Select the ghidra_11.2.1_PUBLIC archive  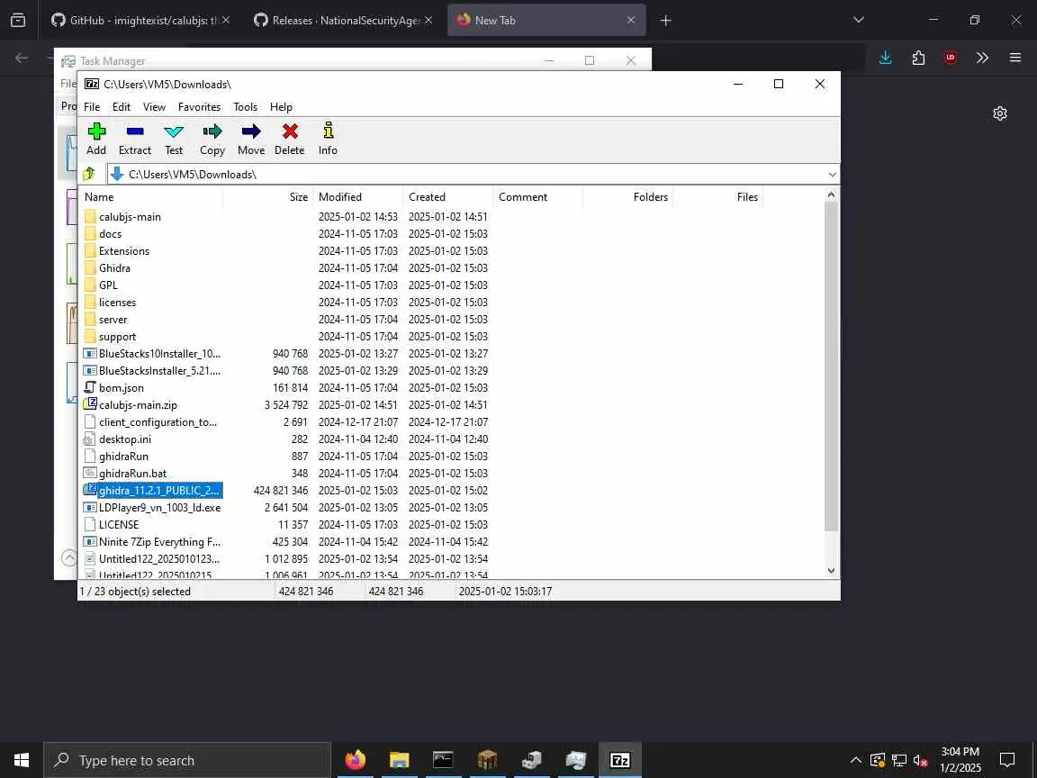[x=158, y=490]
